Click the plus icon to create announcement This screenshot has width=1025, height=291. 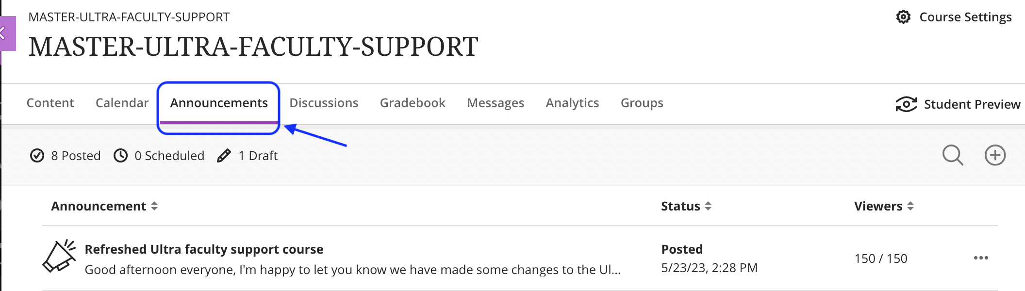[x=995, y=155]
